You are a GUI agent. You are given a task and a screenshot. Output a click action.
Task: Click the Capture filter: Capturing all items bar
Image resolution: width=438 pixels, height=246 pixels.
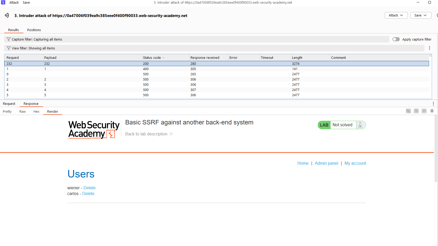click(197, 39)
